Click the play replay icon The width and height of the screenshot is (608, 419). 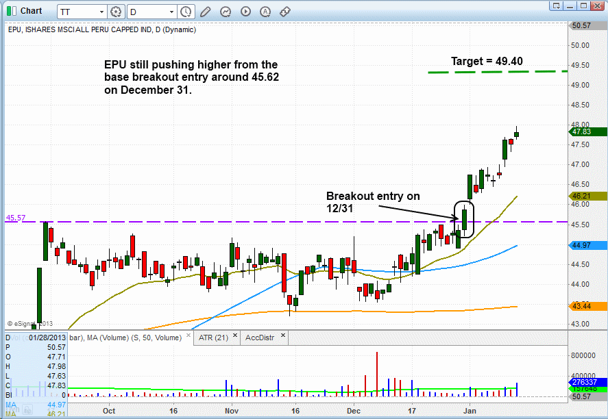245,12
